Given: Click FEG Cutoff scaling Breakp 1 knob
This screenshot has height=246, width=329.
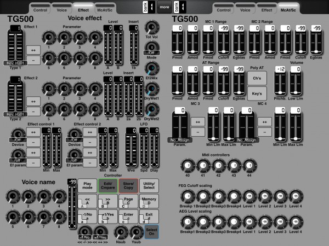Looking at the screenshot, I should click(188, 196).
